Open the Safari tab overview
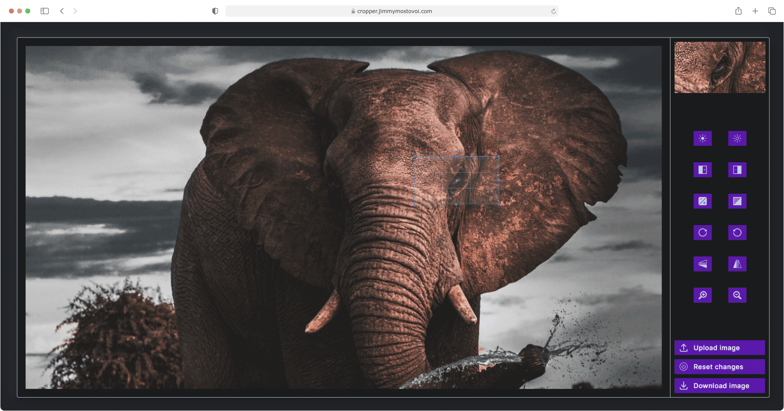784x411 pixels. (x=772, y=11)
